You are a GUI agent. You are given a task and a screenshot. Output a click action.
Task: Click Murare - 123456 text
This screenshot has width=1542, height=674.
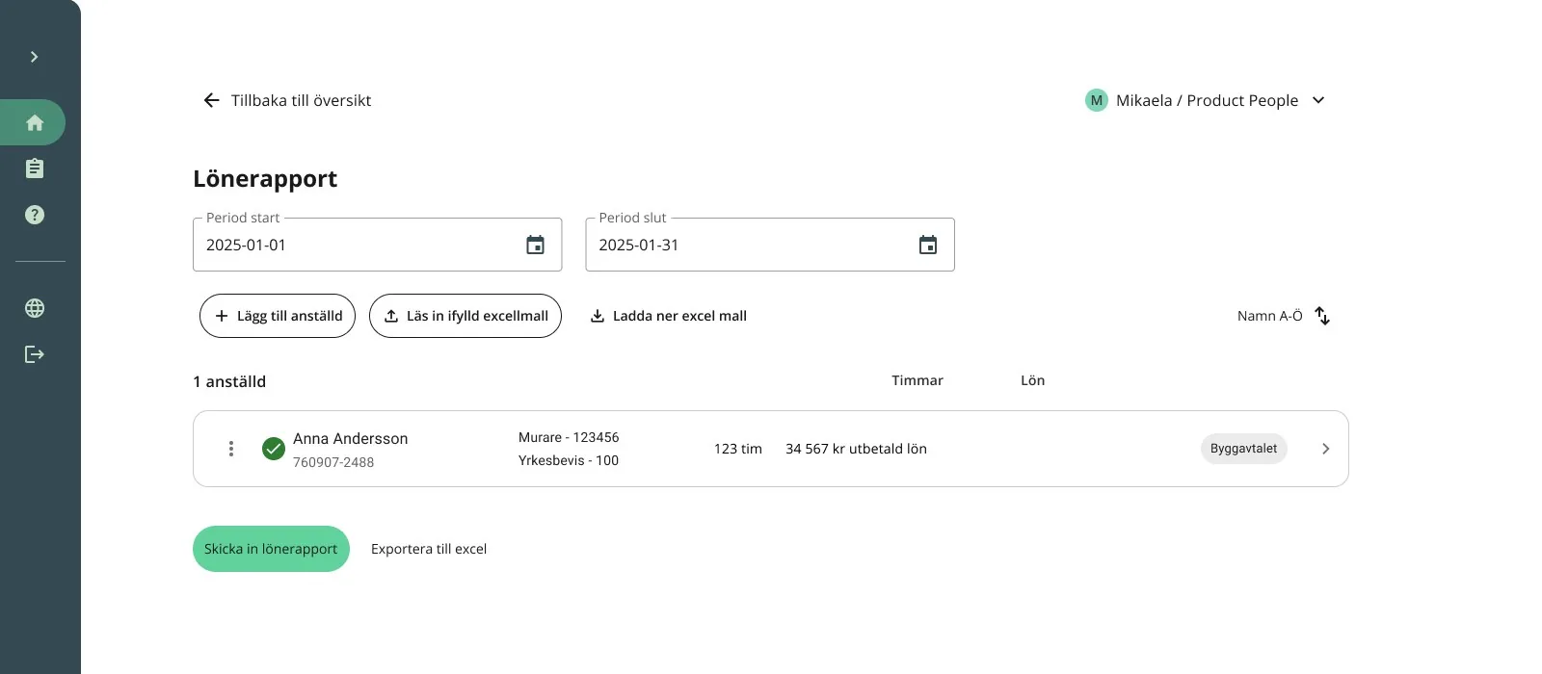pos(569,437)
